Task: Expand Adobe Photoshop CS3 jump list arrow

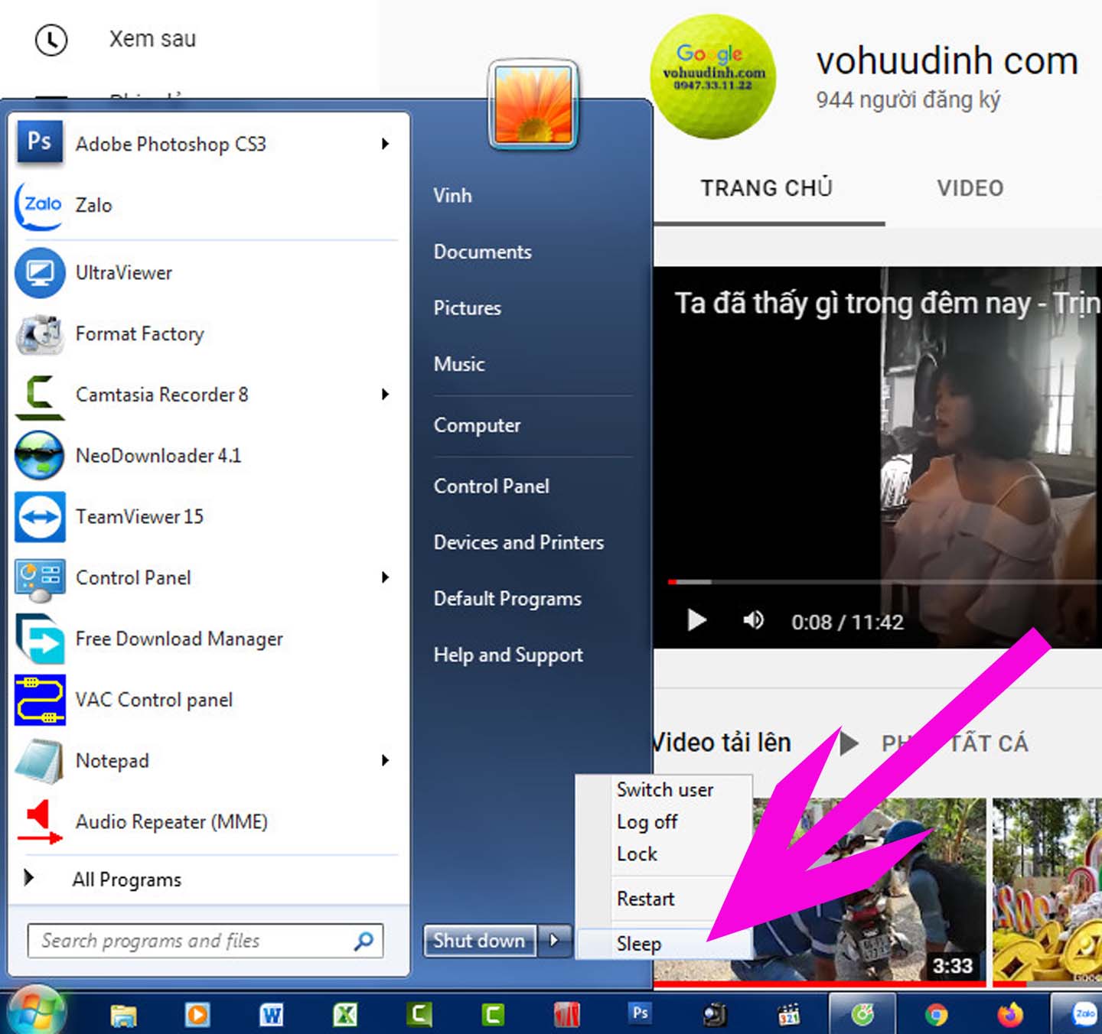Action: 386,144
